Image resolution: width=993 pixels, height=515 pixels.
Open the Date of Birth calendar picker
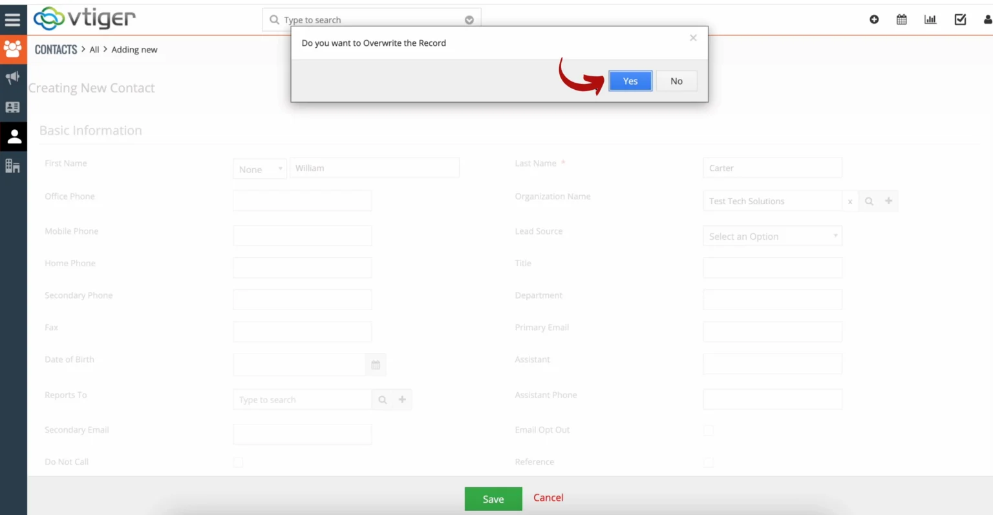[375, 364]
